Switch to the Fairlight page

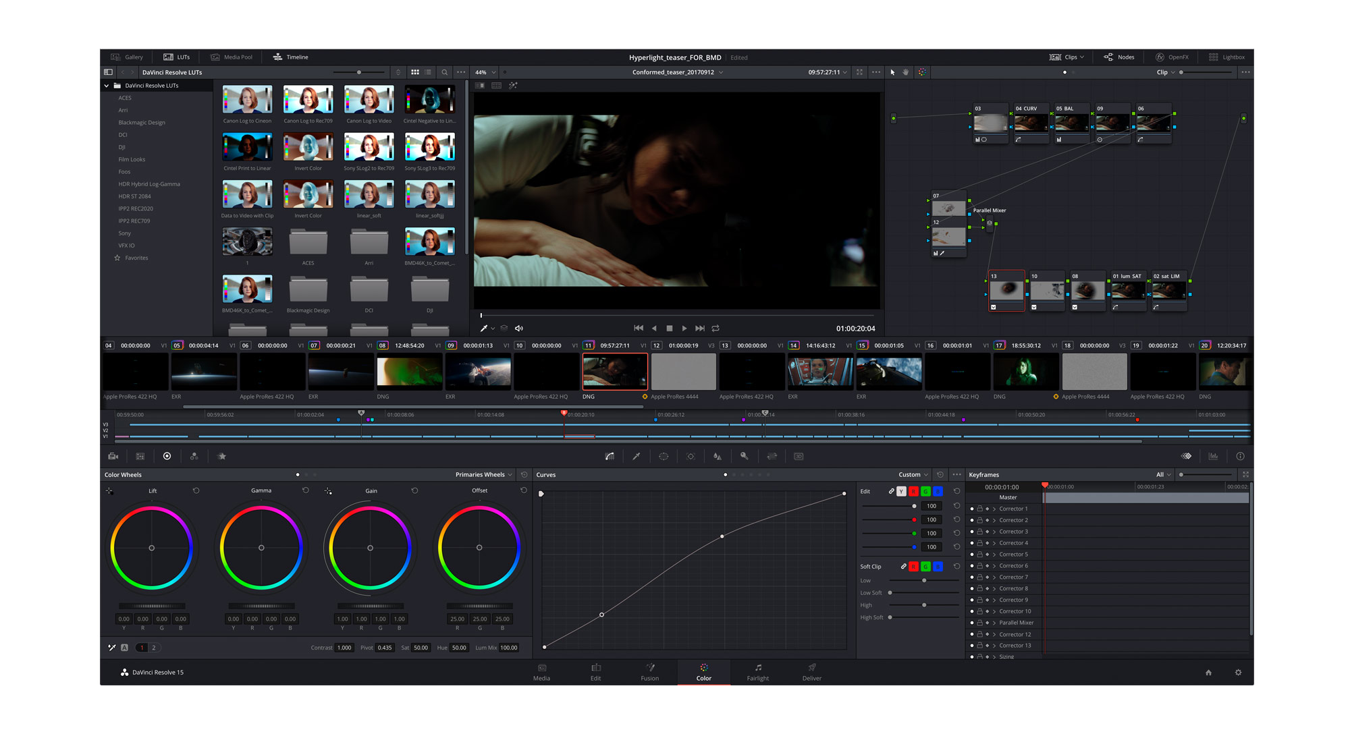757,673
